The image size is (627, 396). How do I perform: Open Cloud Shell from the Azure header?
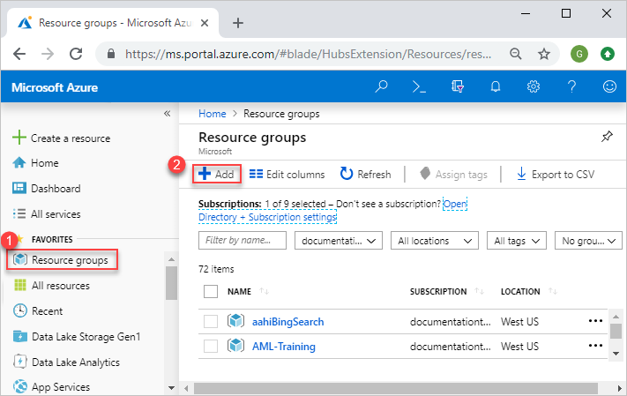point(419,86)
